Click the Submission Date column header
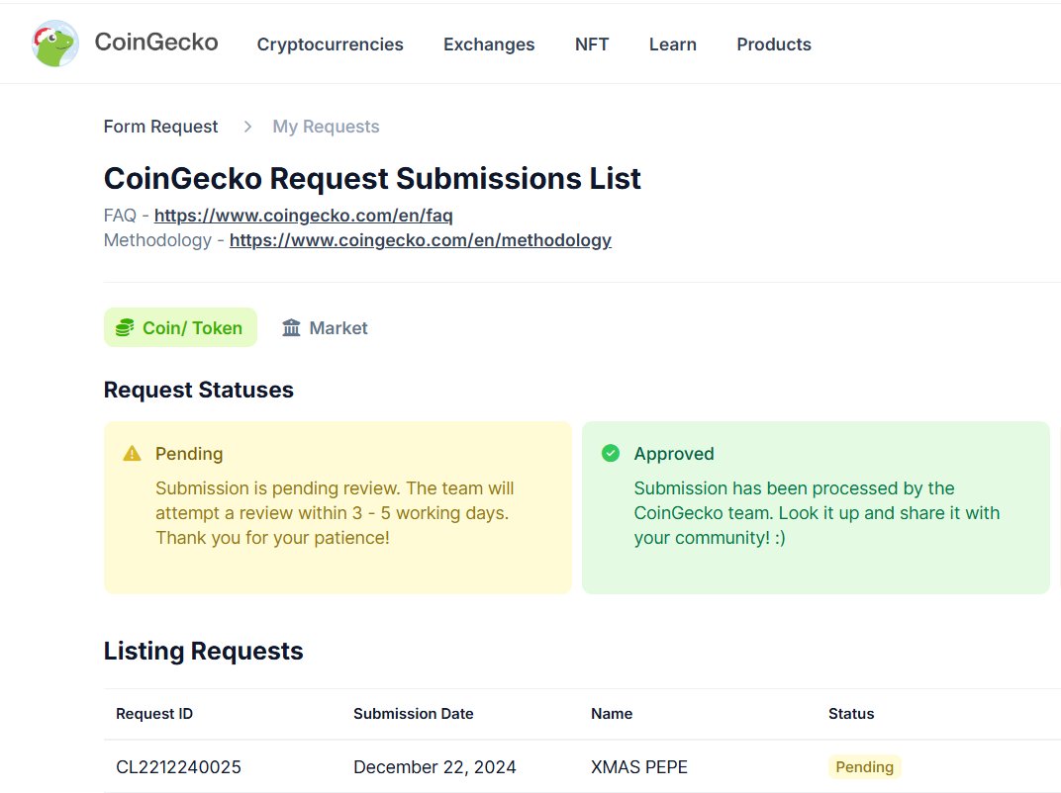 414,714
